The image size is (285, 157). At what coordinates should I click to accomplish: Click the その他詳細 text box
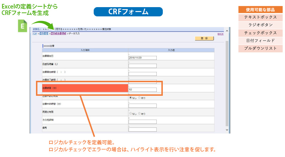[142, 121]
